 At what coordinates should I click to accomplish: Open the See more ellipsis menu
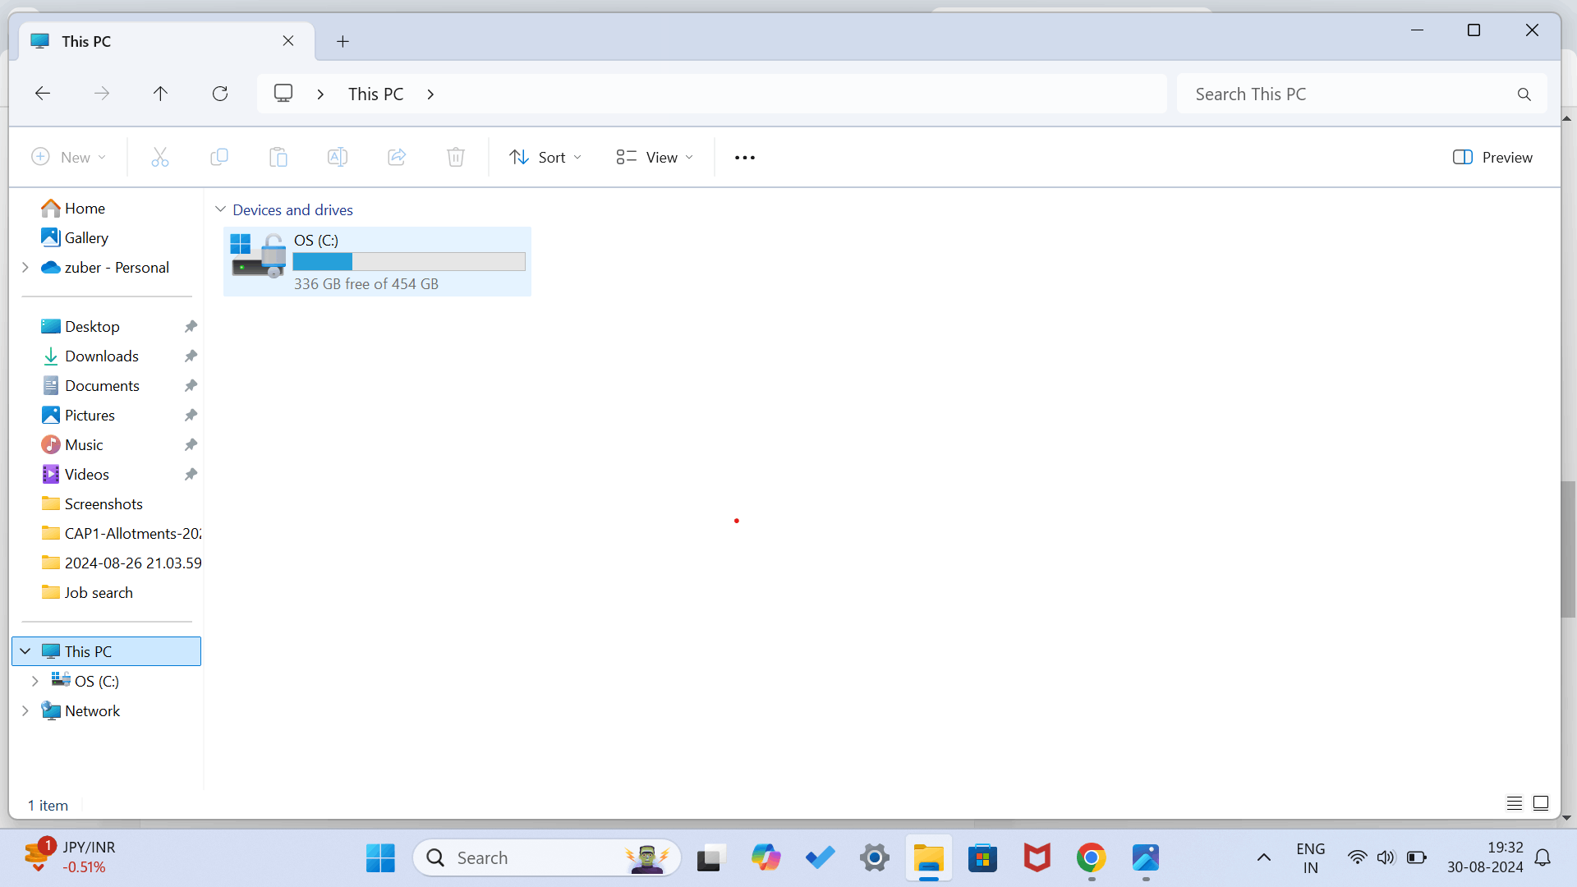tap(745, 157)
